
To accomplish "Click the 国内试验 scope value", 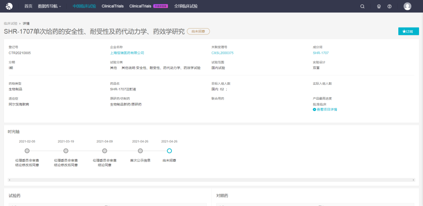I will pos(218,68).
